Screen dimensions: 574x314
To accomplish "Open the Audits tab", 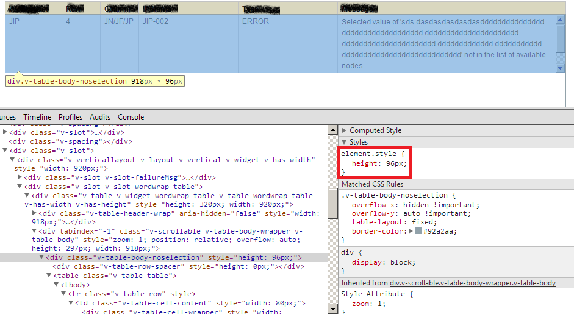I will pos(100,117).
